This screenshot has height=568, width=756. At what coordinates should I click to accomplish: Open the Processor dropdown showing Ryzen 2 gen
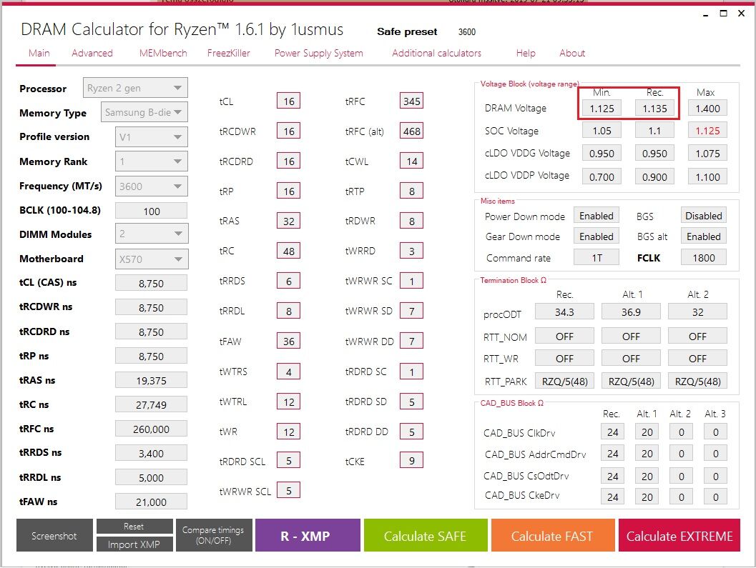135,88
